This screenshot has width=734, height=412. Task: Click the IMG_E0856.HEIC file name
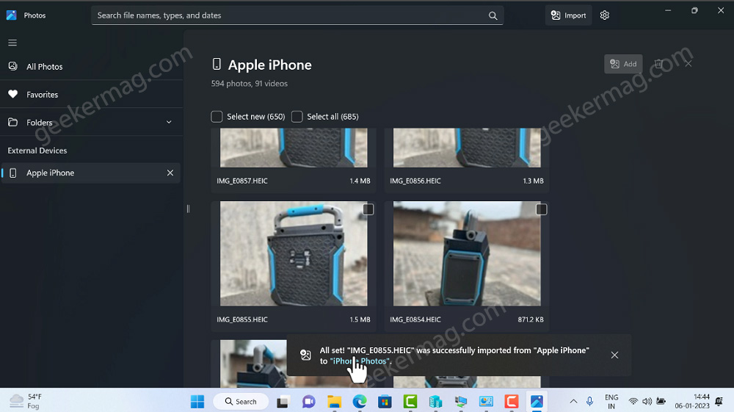coord(415,181)
